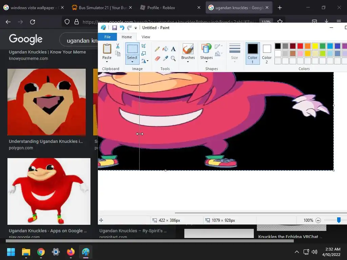Select the Color picker eyedropper tool
The height and width of the screenshot is (260, 347).
pyautogui.click(x=165, y=58)
